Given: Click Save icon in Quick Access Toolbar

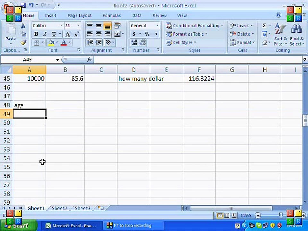Looking at the screenshot, I should click(x=23, y=5).
